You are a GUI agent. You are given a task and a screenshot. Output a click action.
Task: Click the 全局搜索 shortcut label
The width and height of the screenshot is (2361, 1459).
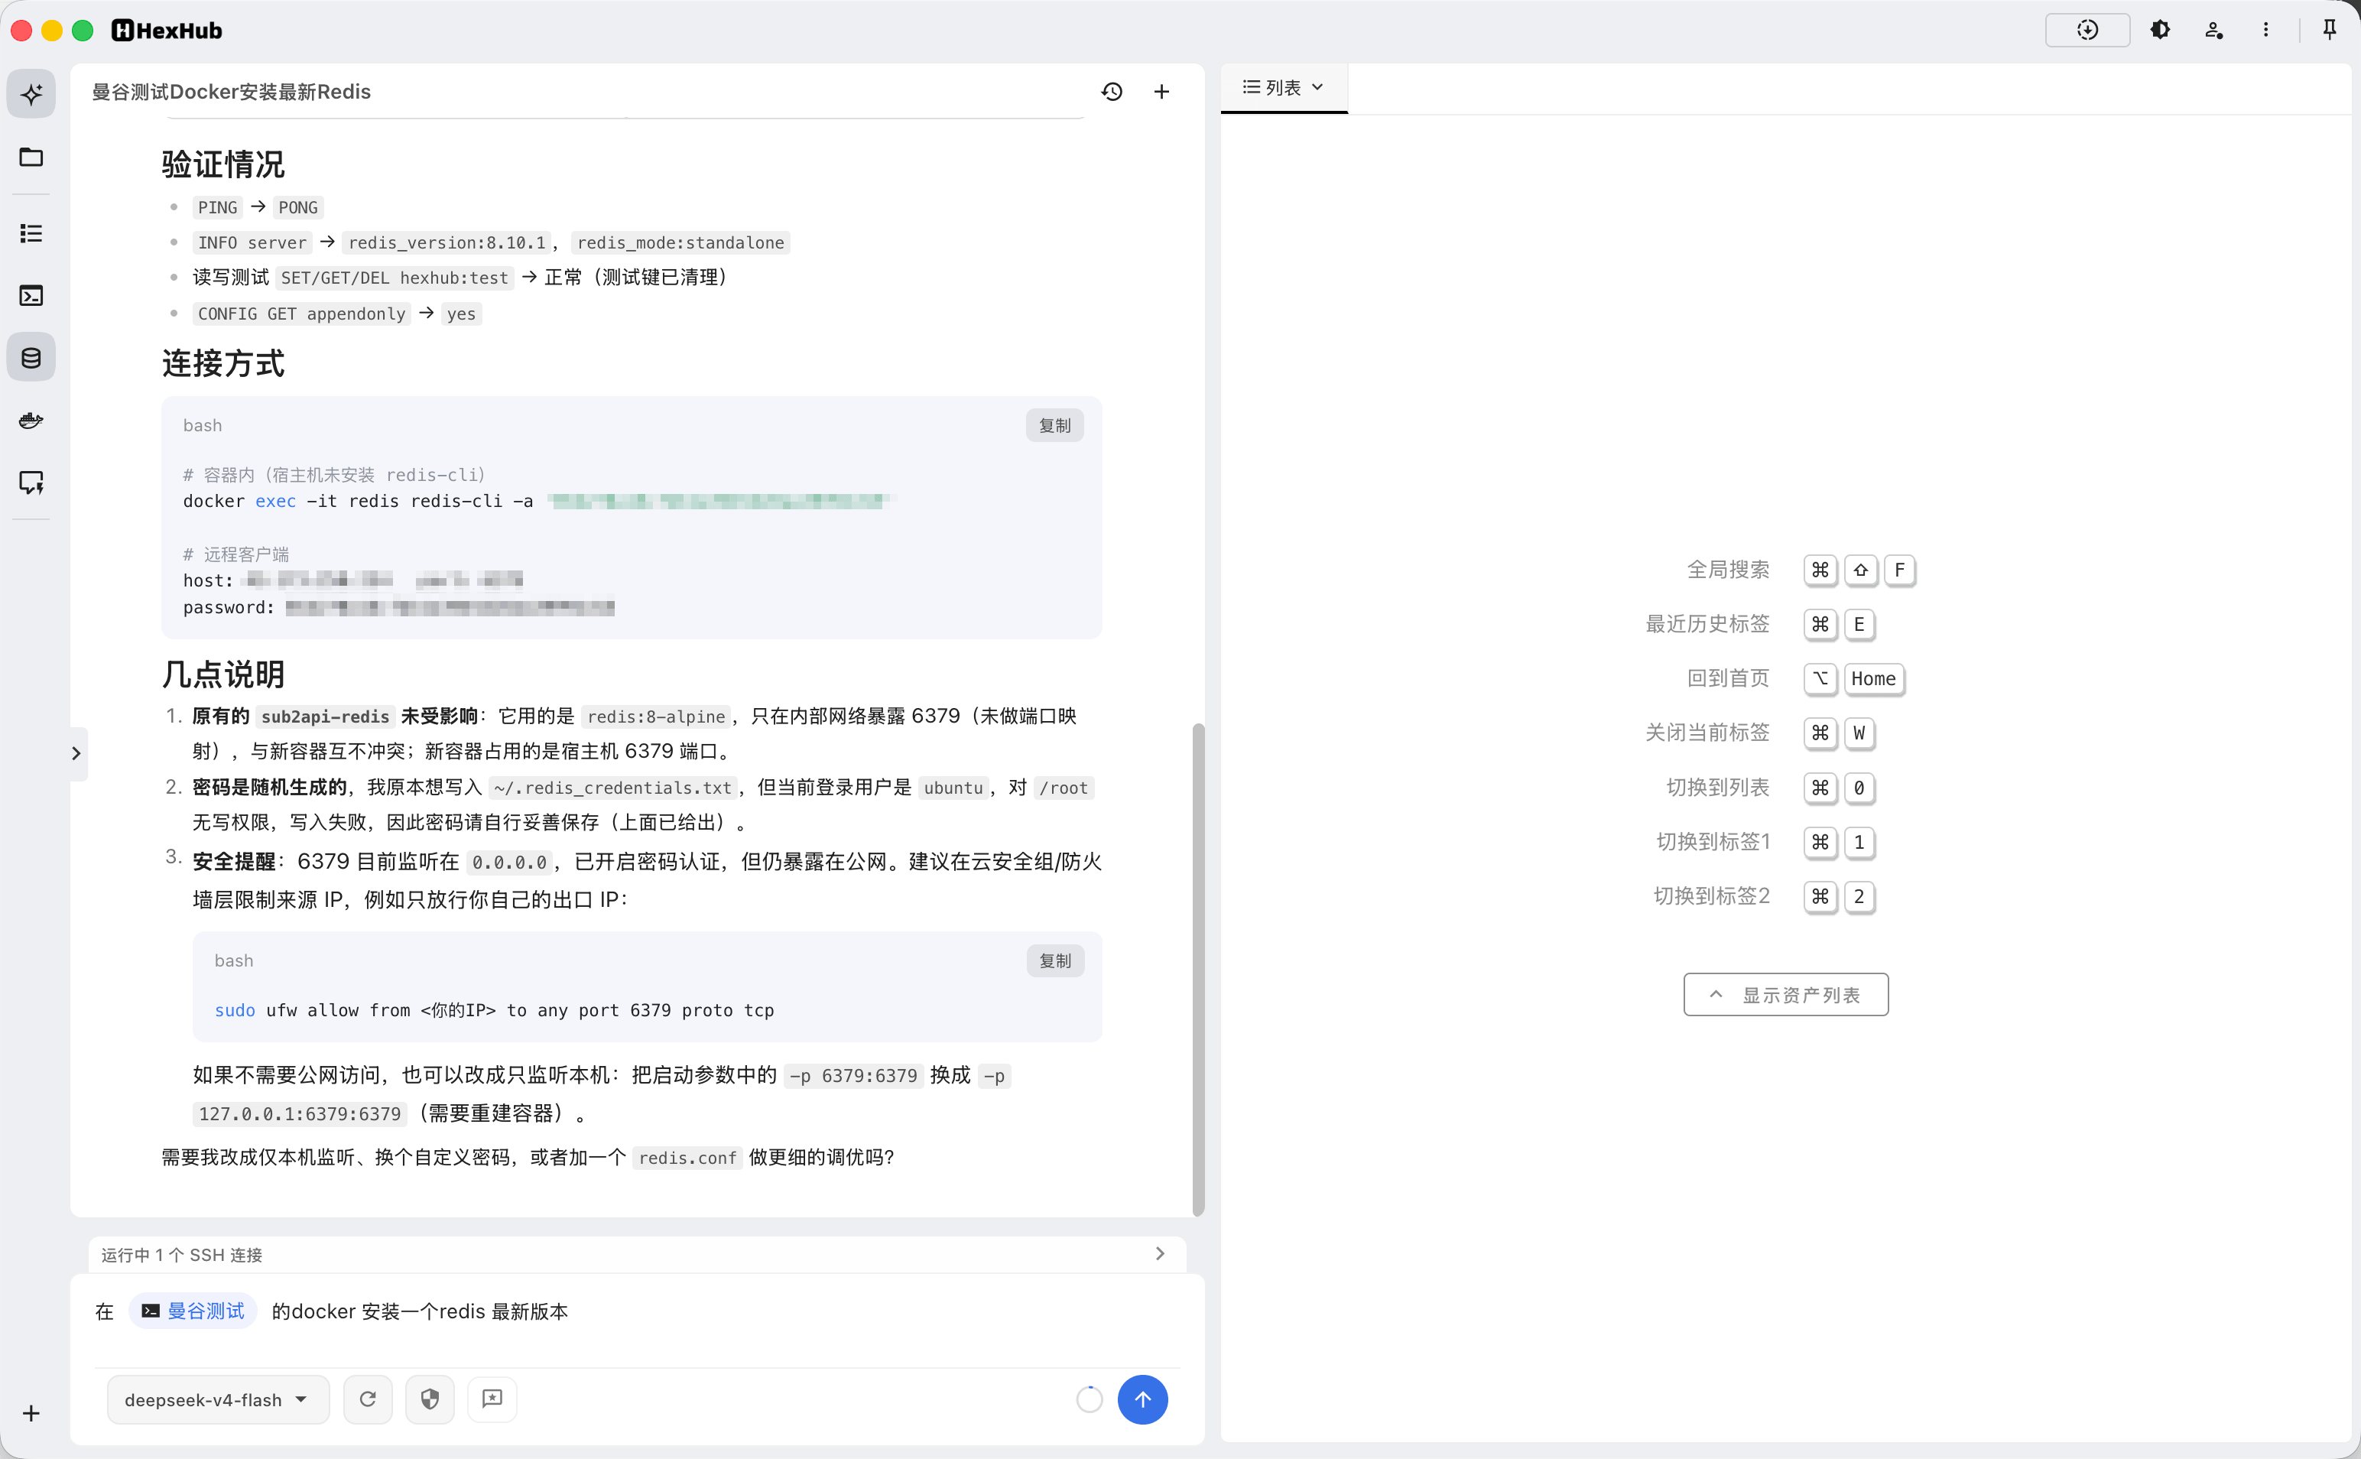(x=1728, y=570)
